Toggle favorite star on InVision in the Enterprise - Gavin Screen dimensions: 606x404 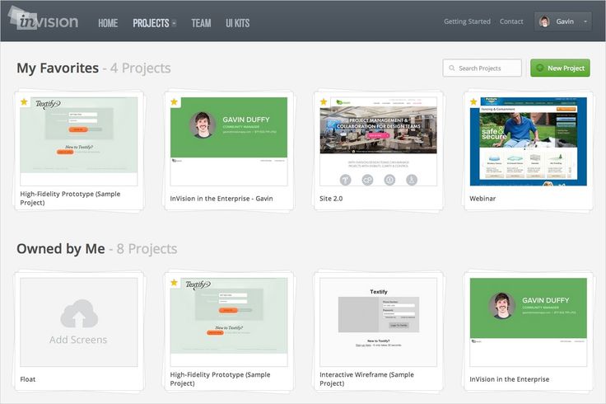(x=174, y=102)
